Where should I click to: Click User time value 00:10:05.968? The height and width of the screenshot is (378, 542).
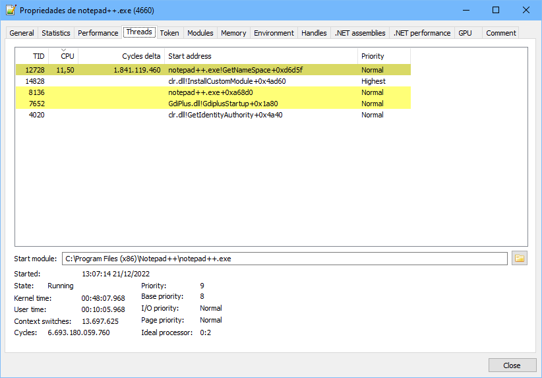pyautogui.click(x=103, y=309)
